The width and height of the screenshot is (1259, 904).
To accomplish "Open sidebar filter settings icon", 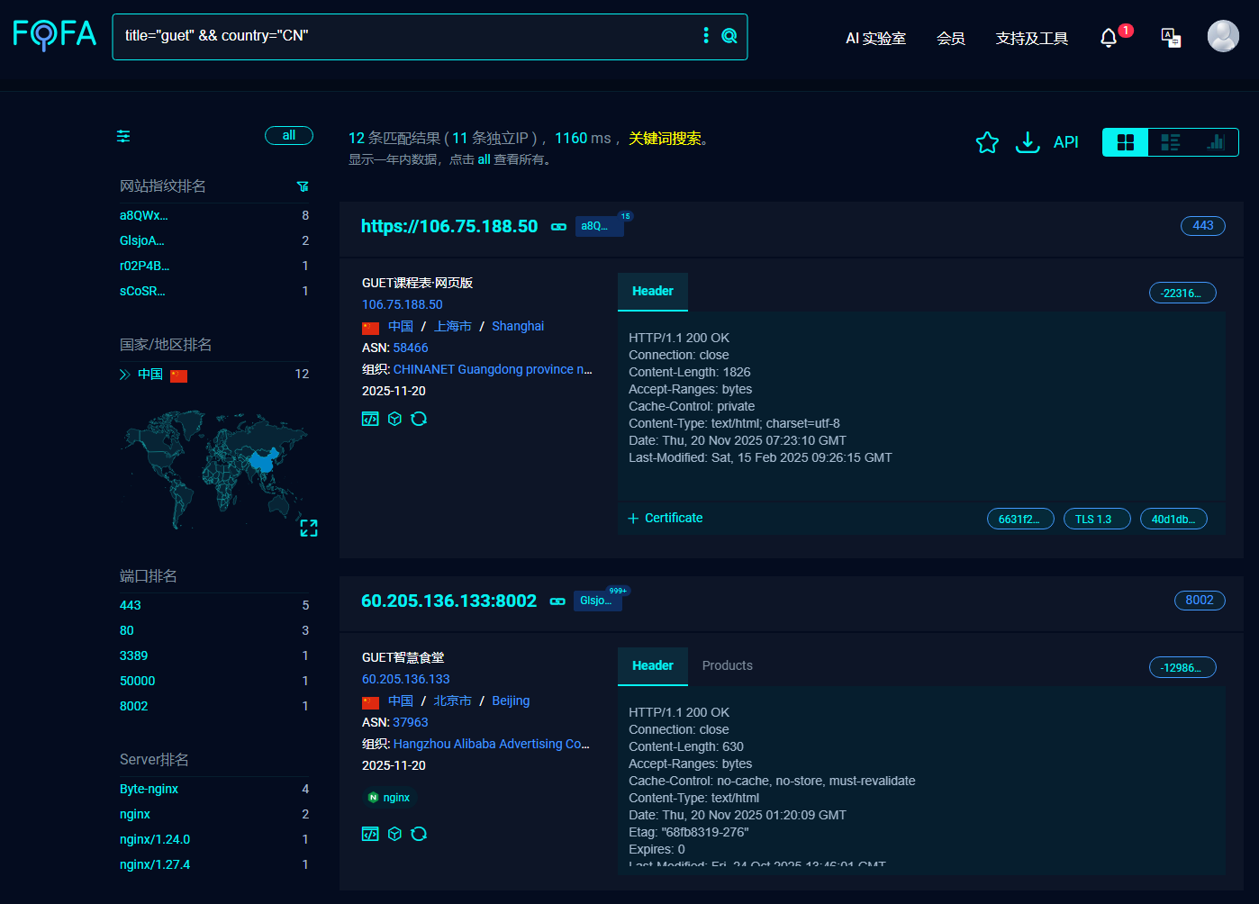I will (x=123, y=136).
